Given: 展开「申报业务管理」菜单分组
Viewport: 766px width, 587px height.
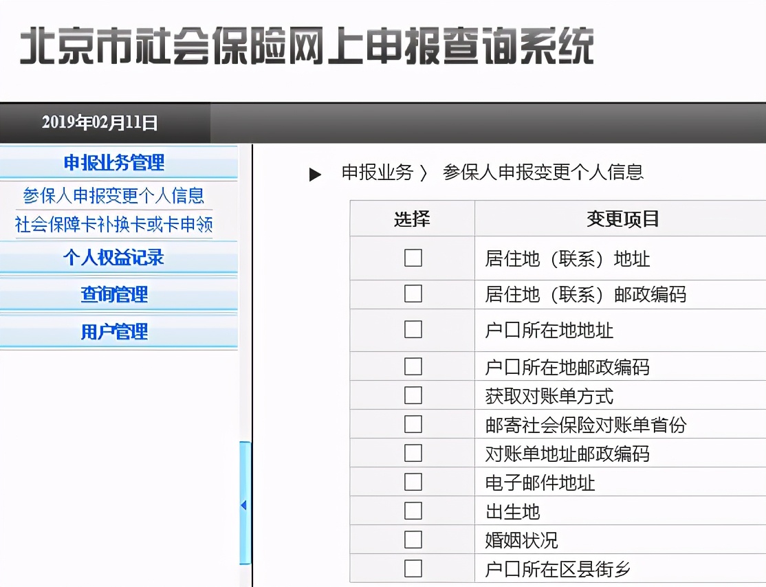Looking at the screenshot, I should pyautogui.click(x=115, y=163).
